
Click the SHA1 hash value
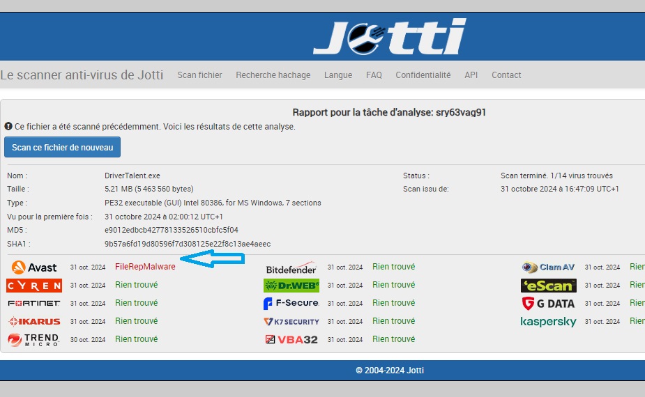(x=188, y=244)
